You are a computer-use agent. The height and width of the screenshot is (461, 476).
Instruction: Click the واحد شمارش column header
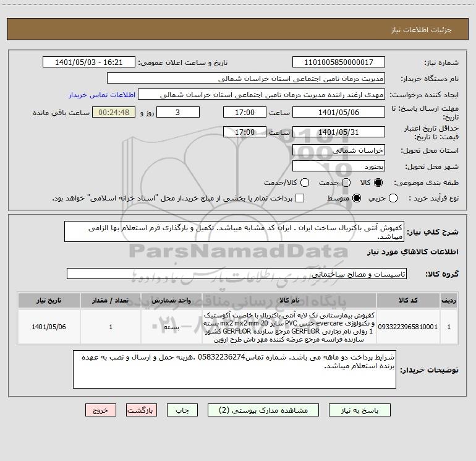pos(171,301)
